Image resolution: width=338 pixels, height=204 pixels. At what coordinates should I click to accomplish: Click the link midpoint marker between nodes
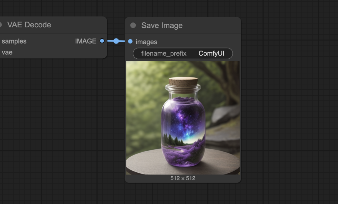[x=116, y=41]
